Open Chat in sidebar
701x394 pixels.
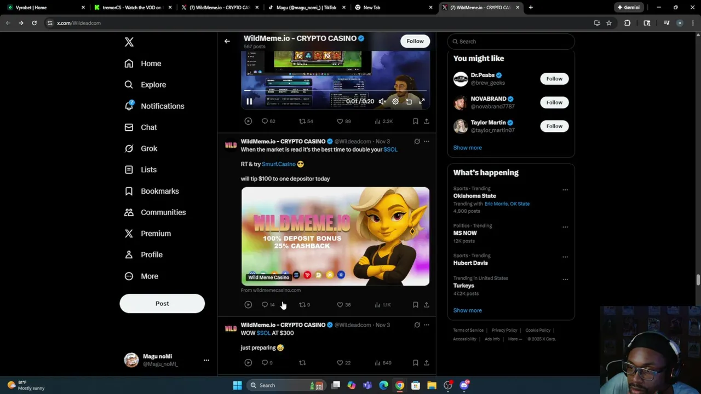point(141,127)
